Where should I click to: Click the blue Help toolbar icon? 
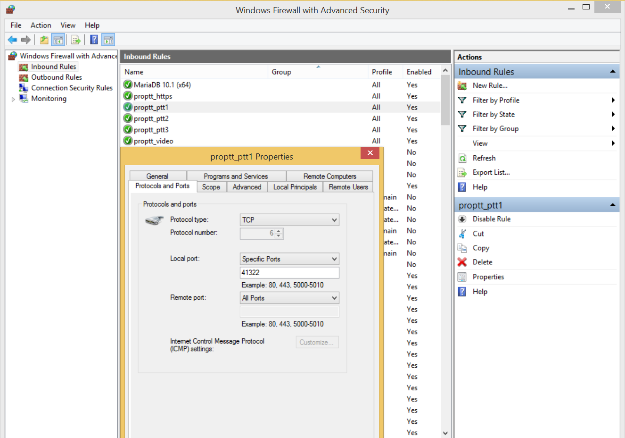point(94,40)
